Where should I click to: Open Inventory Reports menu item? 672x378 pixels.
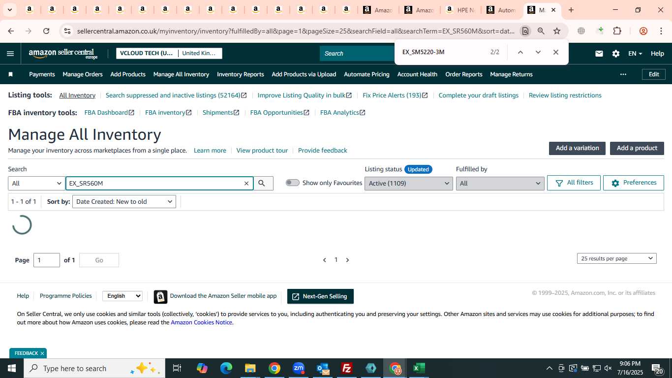[x=241, y=74]
